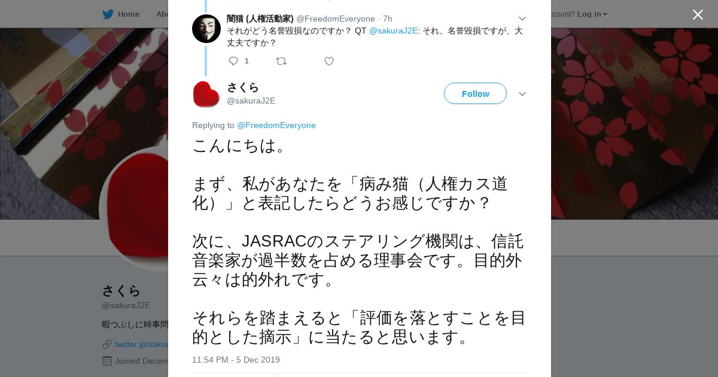Click the さくら display name in the tweet header
This screenshot has width=718, height=377.
click(243, 87)
